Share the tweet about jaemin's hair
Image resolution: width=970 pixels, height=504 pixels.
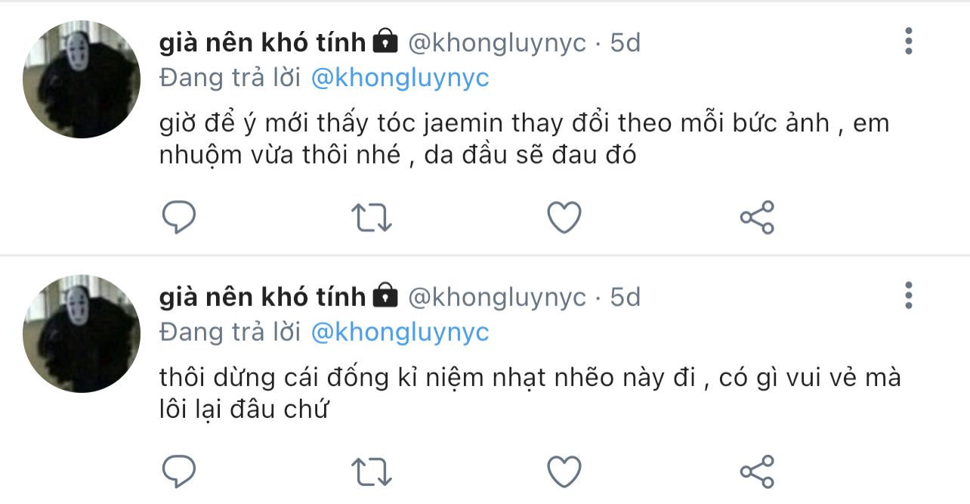pyautogui.click(x=757, y=218)
